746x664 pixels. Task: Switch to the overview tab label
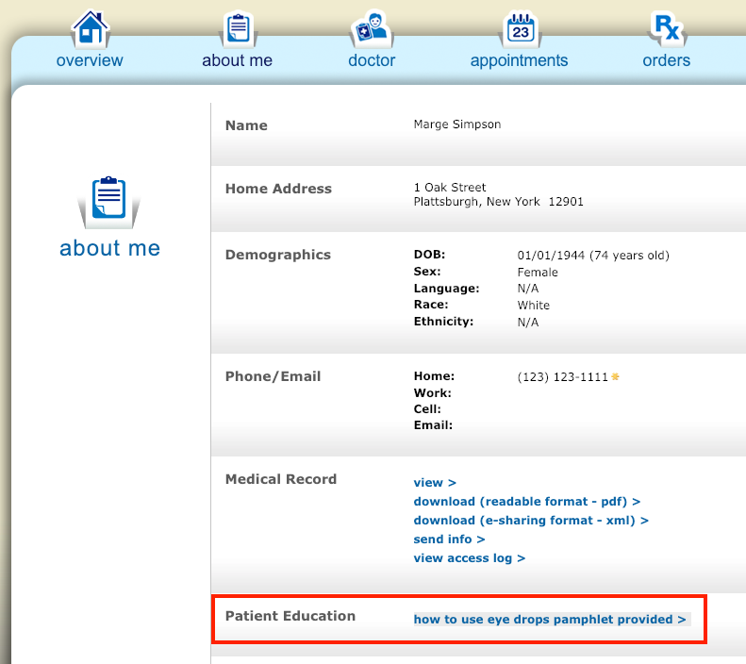[90, 60]
